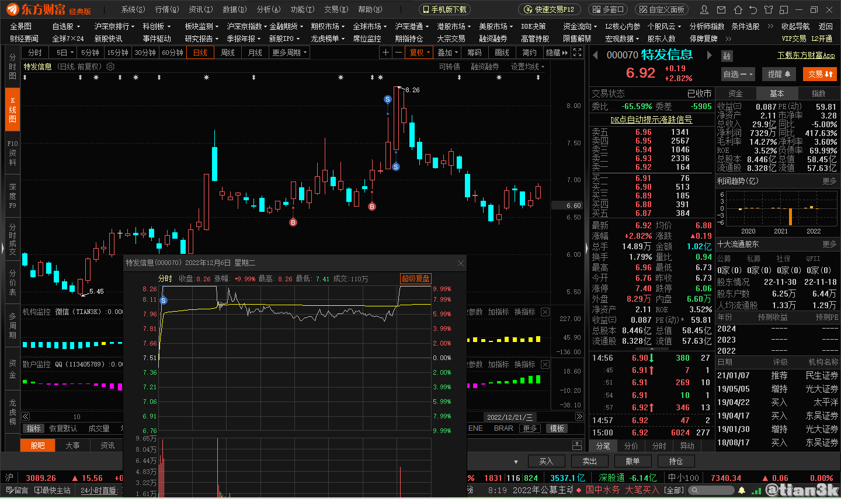Open 分价表 in left sidebar

tap(12, 282)
